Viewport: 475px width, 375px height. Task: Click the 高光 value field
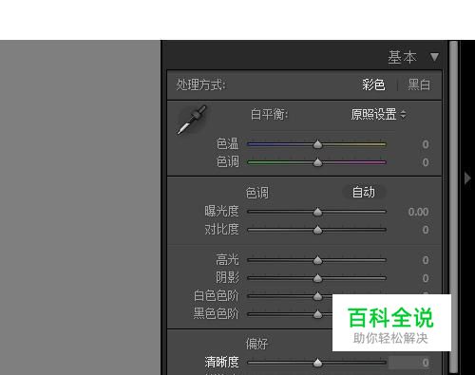[x=426, y=260]
